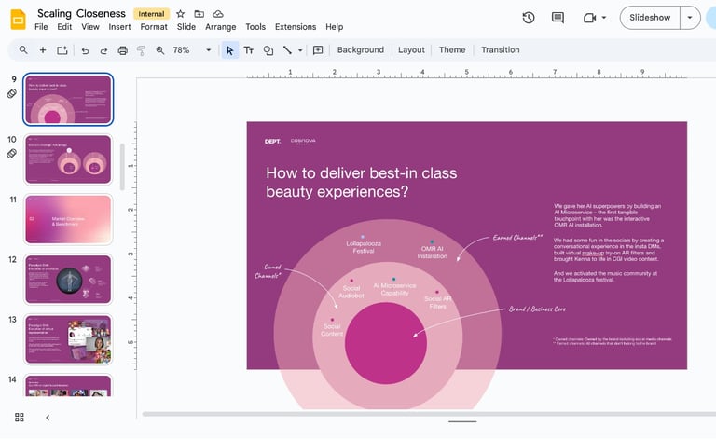
Task: Open the View menu
Action: click(x=90, y=27)
